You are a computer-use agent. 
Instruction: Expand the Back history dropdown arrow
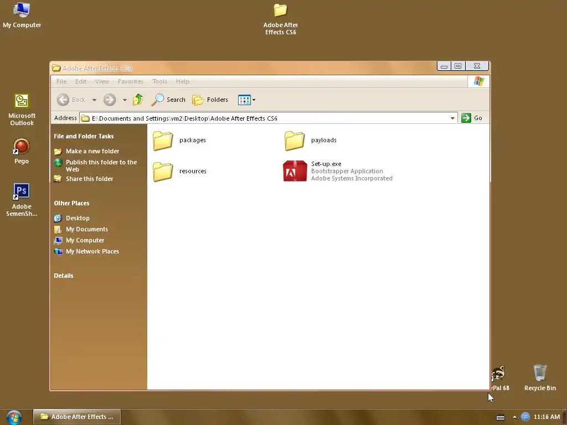[x=94, y=100]
